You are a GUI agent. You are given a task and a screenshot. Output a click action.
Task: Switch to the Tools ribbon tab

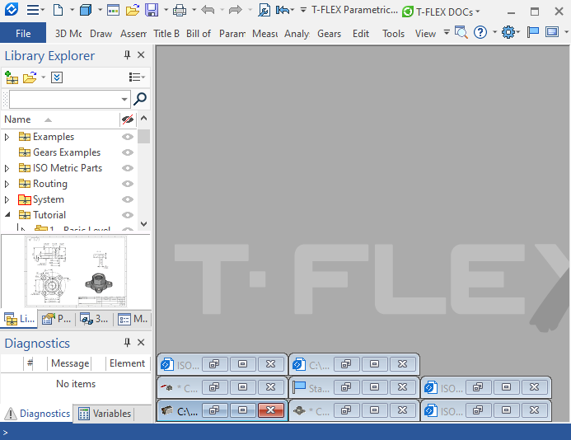(393, 34)
